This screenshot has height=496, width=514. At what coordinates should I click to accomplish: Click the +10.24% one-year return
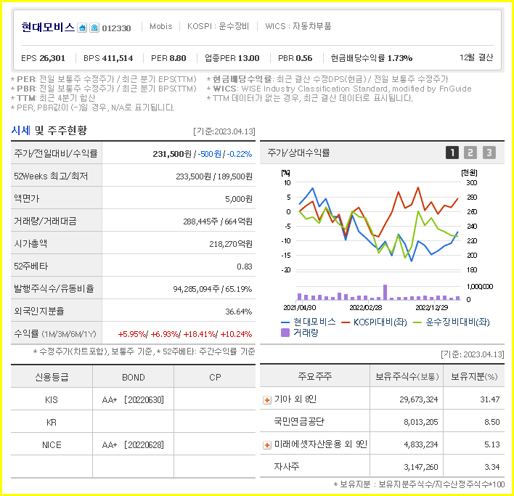point(236,334)
